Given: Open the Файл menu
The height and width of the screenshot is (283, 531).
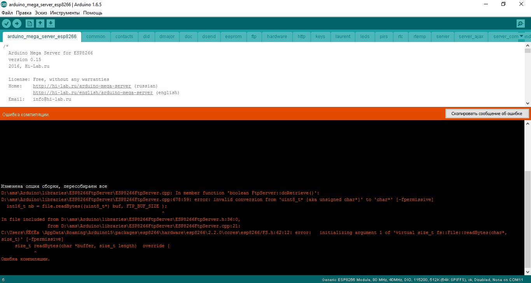Looking at the screenshot, I should (x=7, y=13).
